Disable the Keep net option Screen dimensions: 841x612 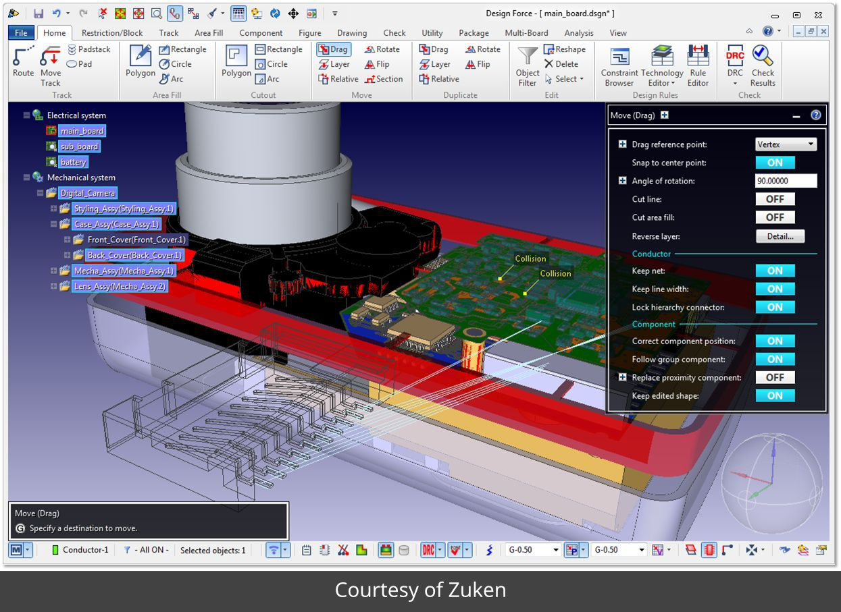775,271
